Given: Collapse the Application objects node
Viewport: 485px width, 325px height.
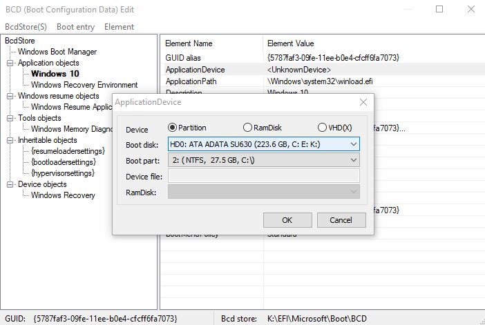Looking at the screenshot, I should pos(10,63).
